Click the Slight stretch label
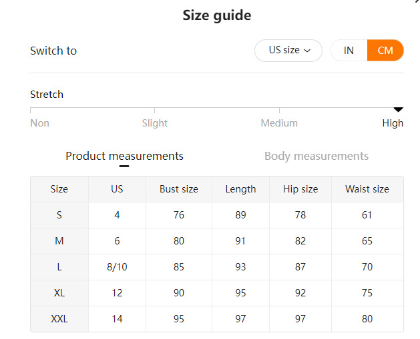The image size is (420, 339). (155, 123)
